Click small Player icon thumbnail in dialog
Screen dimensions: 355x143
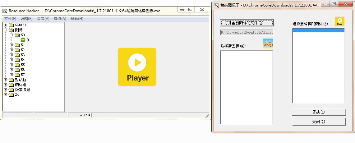339,21
